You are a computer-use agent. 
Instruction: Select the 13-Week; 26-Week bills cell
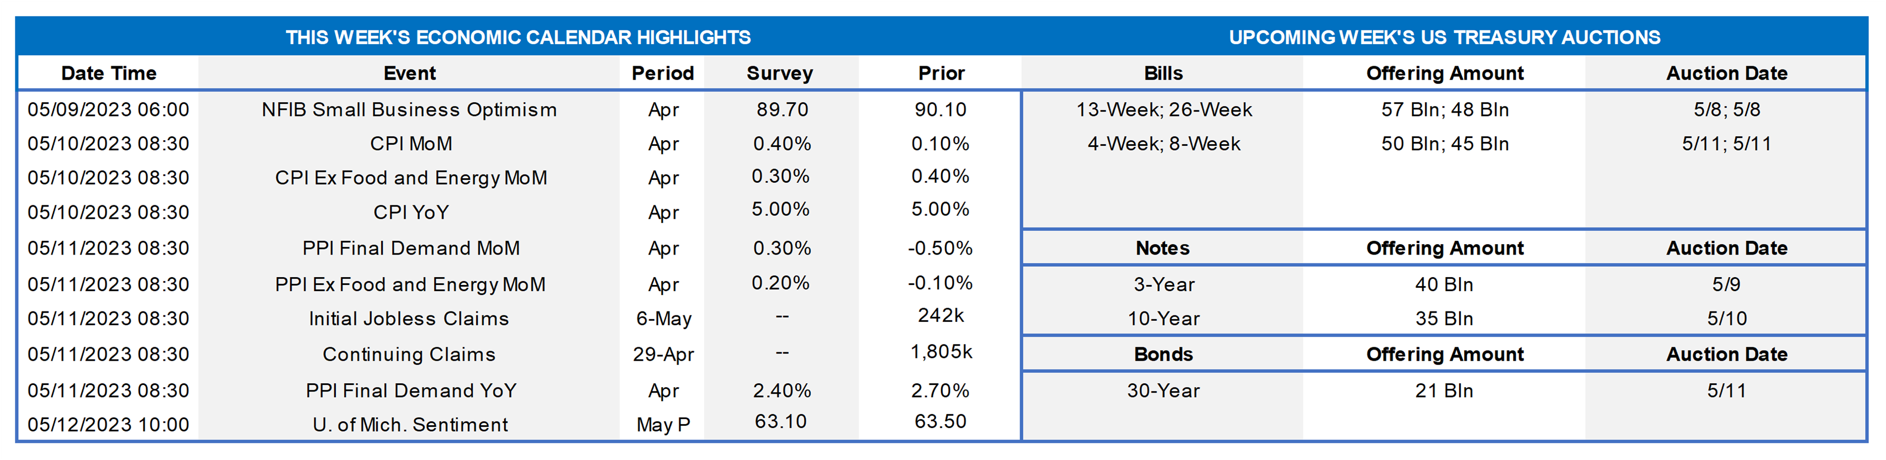(1164, 110)
